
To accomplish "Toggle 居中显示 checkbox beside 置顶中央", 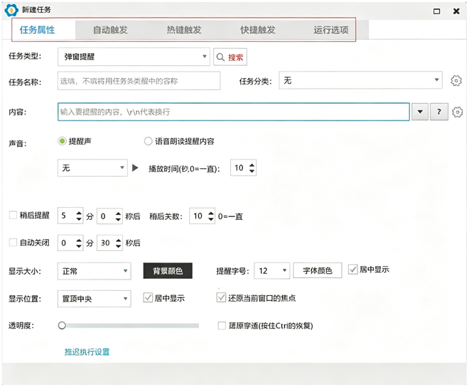I will (x=148, y=298).
